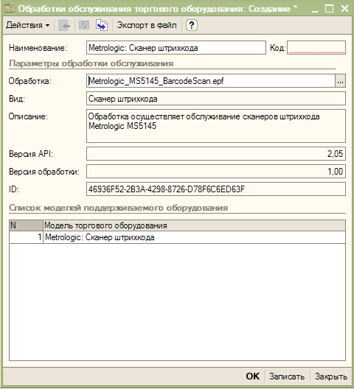
Task: Click the Версия обработки field value 1,00
Action: coord(216,172)
